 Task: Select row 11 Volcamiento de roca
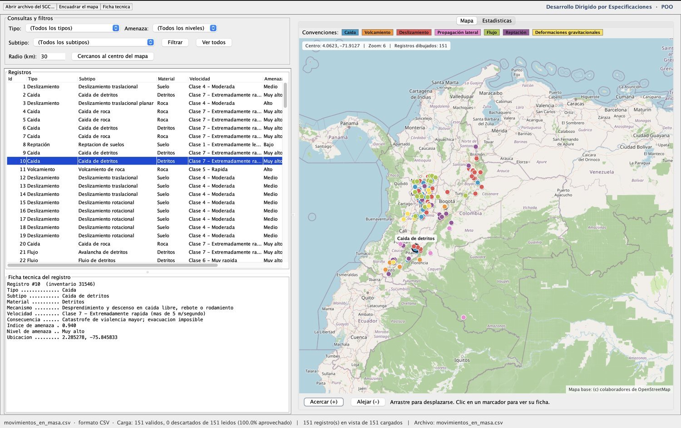point(145,169)
